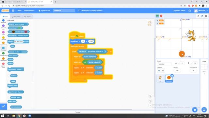Select the Looks blocks category
Image resolution: width=209 pixels, height=118 pixels.
point(3,27)
